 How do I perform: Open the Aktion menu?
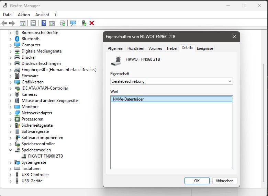24,15
